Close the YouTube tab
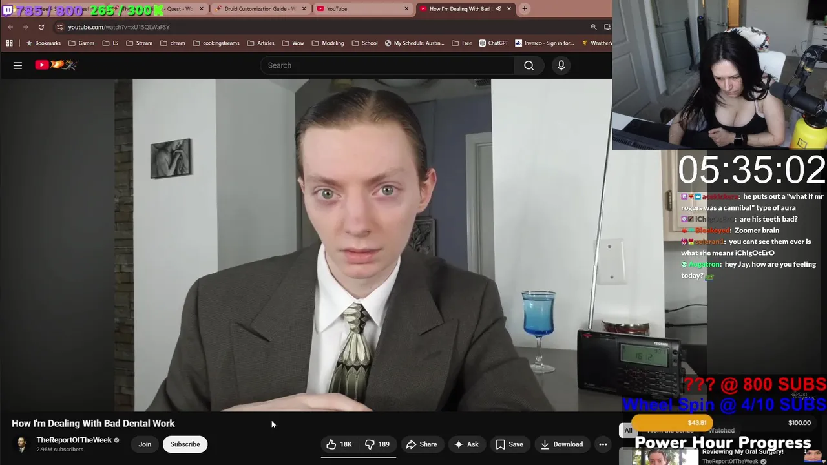The height and width of the screenshot is (465, 827). [406, 9]
